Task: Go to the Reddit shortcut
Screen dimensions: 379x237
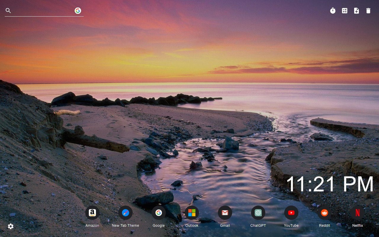Action: pos(325,217)
